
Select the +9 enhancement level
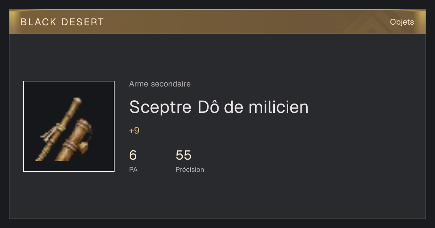[x=134, y=131]
